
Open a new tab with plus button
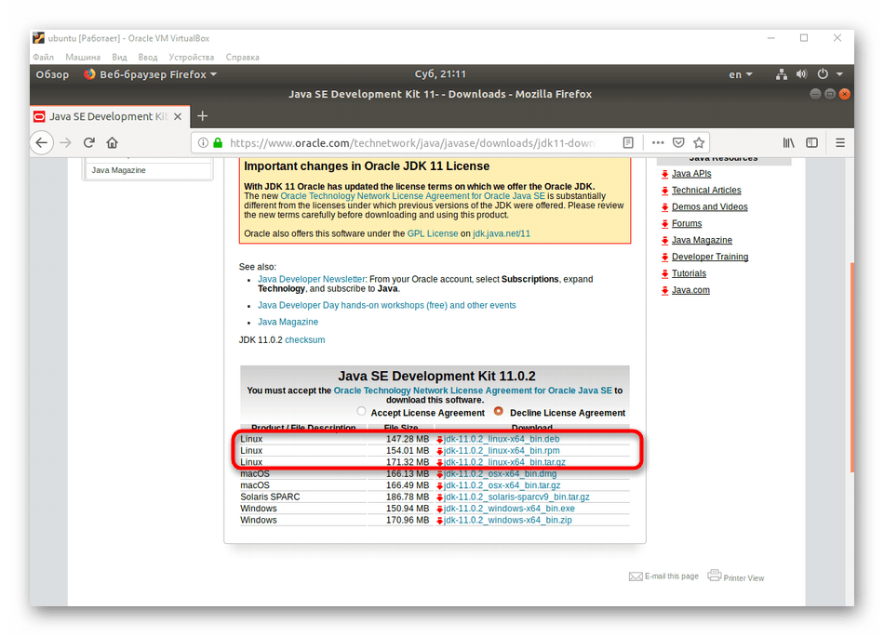tap(202, 116)
